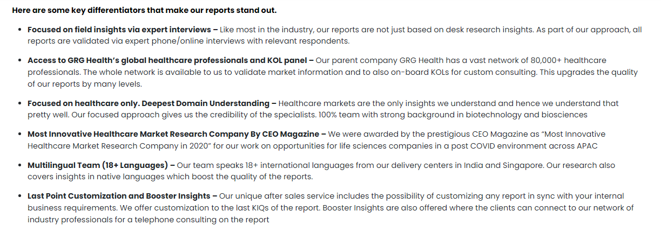Screen dimensions: 661x232
Task: Click the bullet before "Focused on field insights"
Action: (x=20, y=30)
